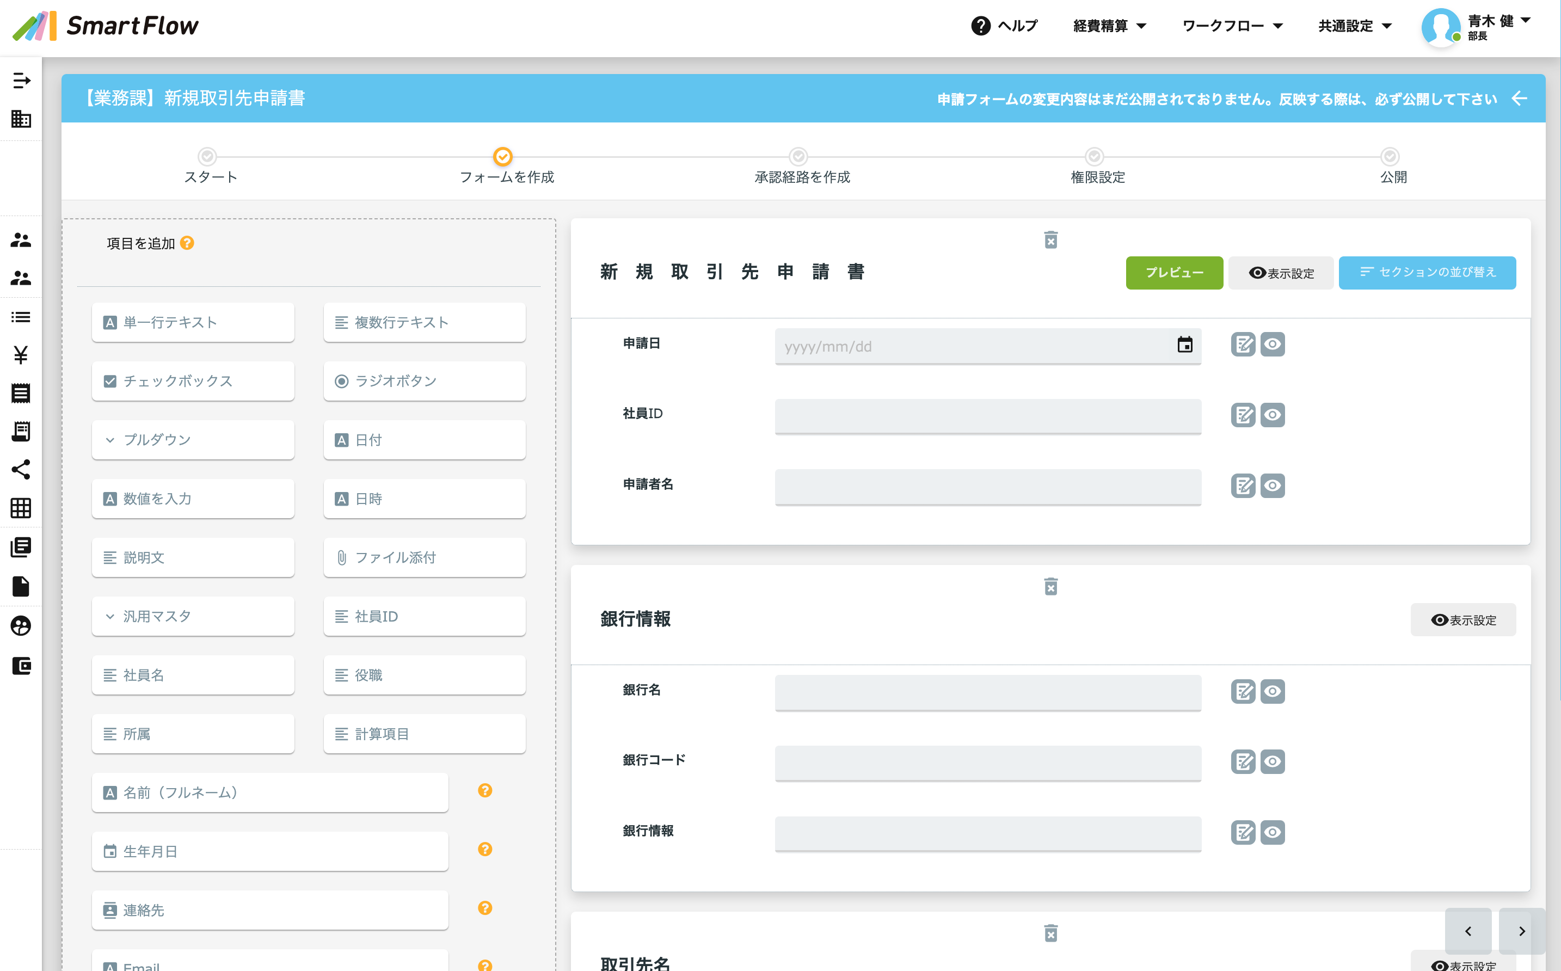Click the green プレビュー button
Image resolution: width=1561 pixels, height=971 pixels.
(1174, 272)
